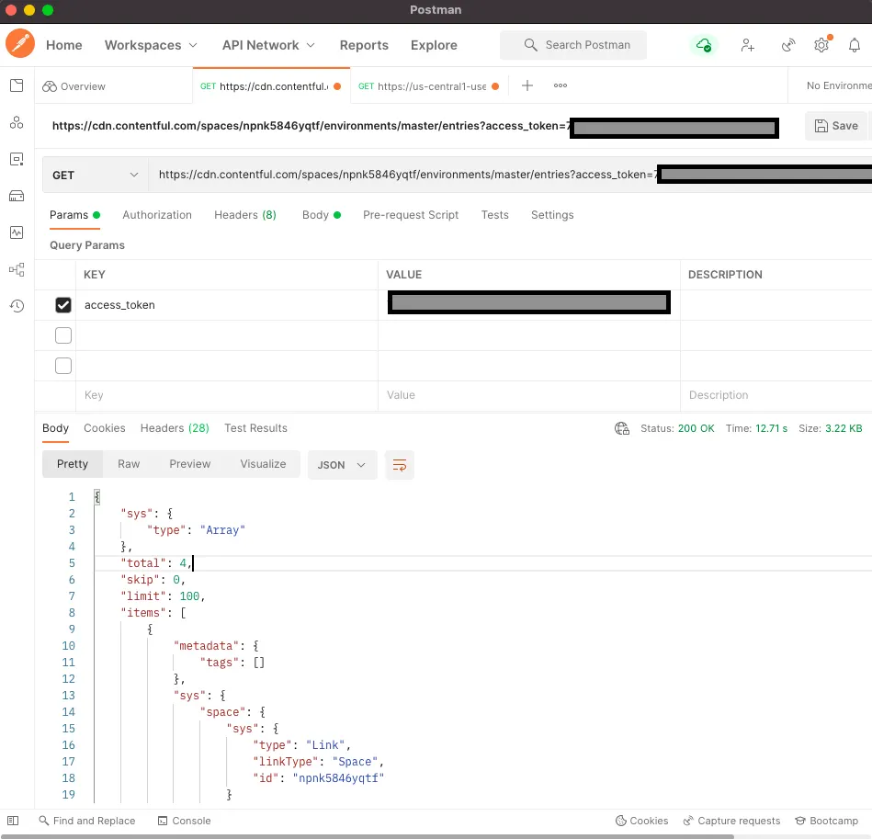Switch to the request Body tab
Image resolution: width=872 pixels, height=839 pixels.
[x=321, y=215]
